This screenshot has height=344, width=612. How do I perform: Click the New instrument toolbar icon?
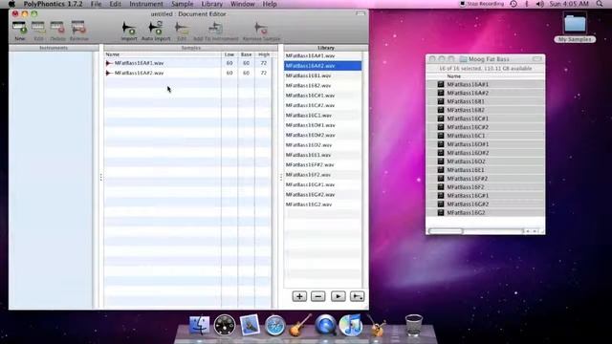pos(19,28)
